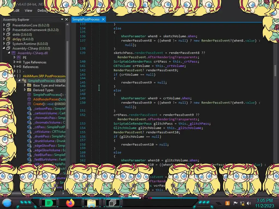Open File Explorer from the taskbar

point(92,203)
